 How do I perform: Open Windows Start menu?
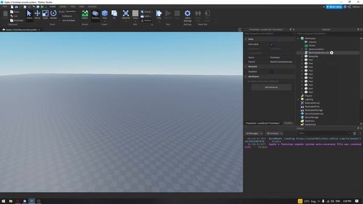[3, 201]
